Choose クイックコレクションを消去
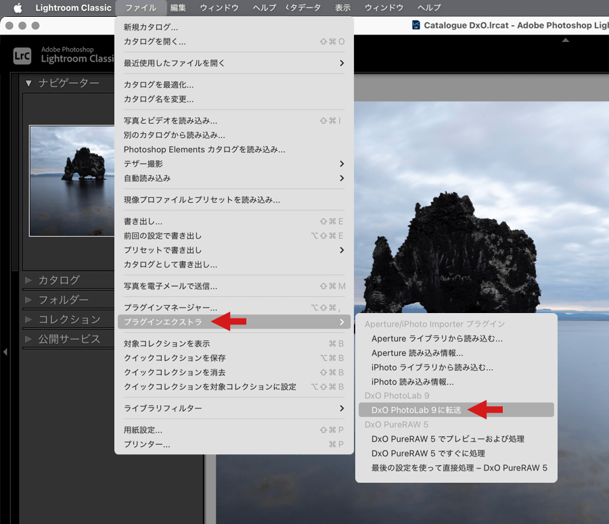The height and width of the screenshot is (524, 609). click(x=234, y=373)
